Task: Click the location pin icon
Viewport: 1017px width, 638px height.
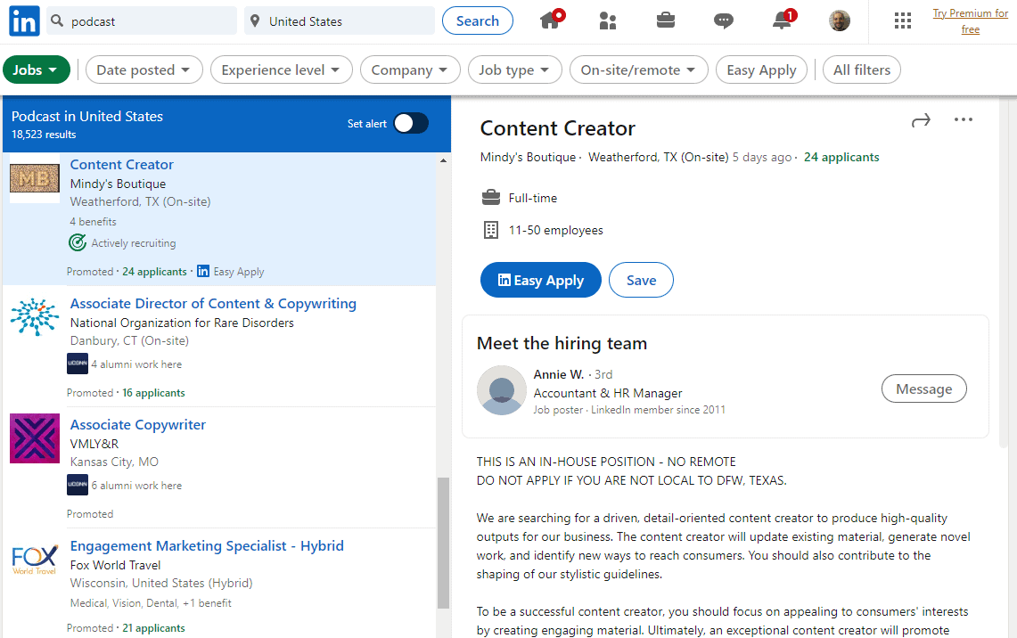Action: click(255, 20)
